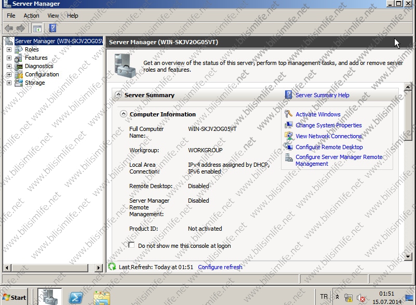Select Server Manager (WIN-SKJV2OG05VT) root tree item
The width and height of the screenshot is (416, 305).
pyautogui.click(x=59, y=41)
